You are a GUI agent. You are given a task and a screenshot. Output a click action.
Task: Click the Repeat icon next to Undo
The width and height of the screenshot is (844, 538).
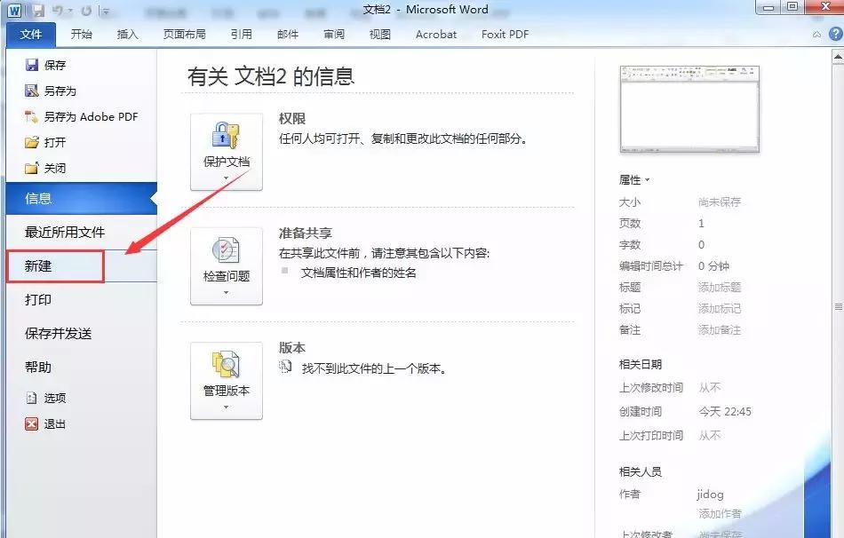coord(86,11)
